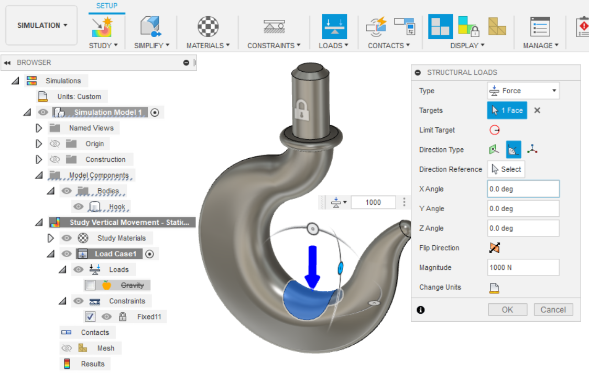Open the Type dropdown showing Force
Image resolution: width=589 pixels, height=383 pixels.
tap(523, 90)
